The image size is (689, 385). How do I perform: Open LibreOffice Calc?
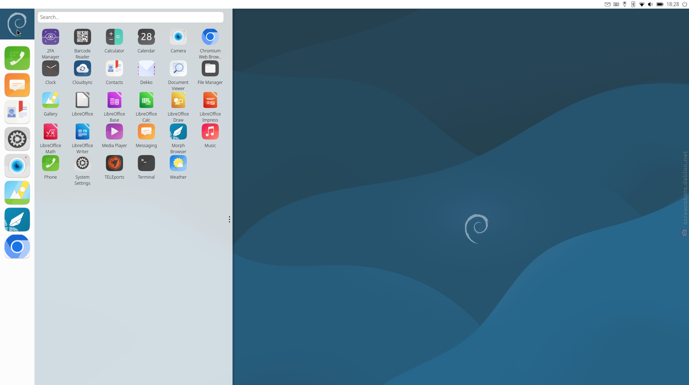click(146, 100)
